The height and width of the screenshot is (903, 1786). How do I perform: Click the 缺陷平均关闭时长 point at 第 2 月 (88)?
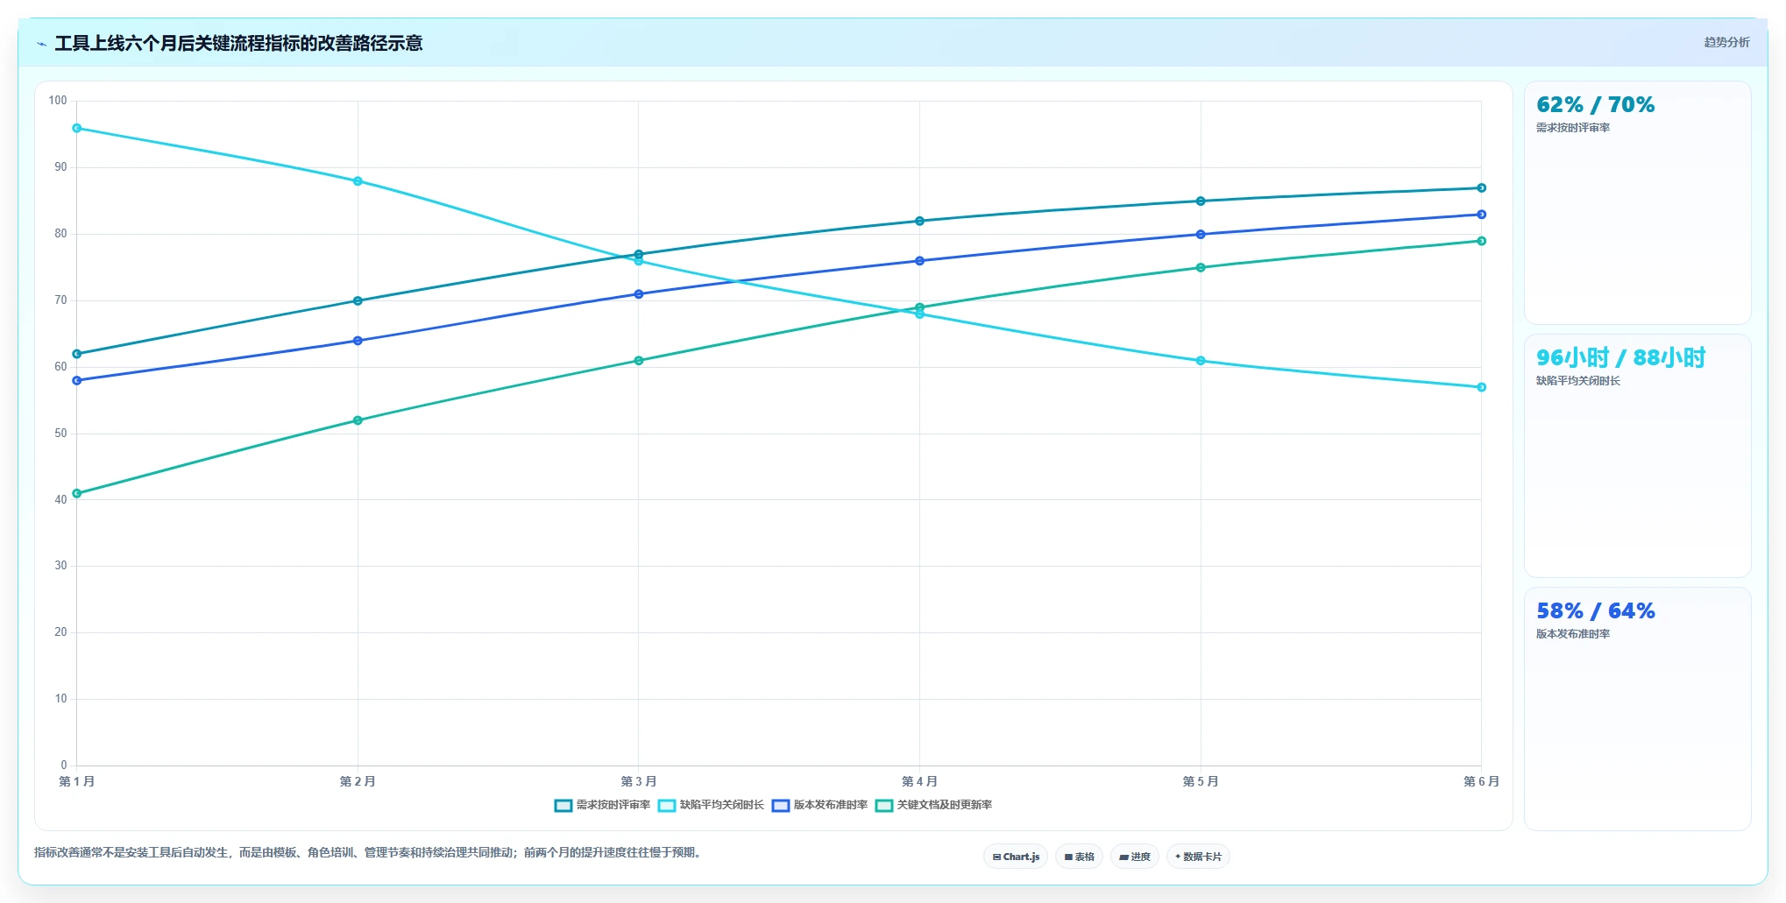(358, 181)
